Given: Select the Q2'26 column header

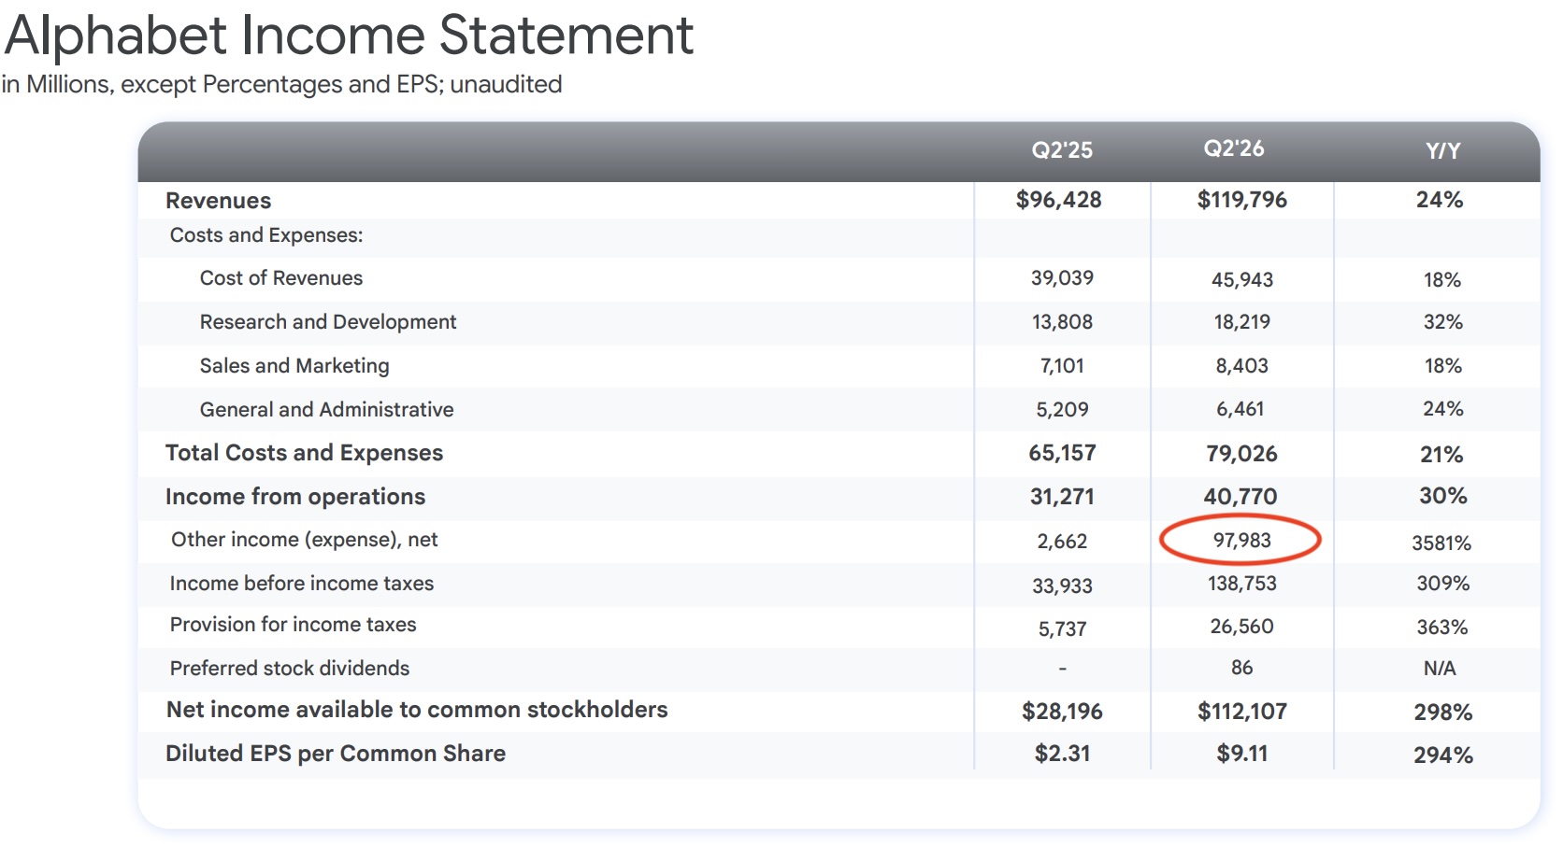Looking at the screenshot, I should 1234,148.
